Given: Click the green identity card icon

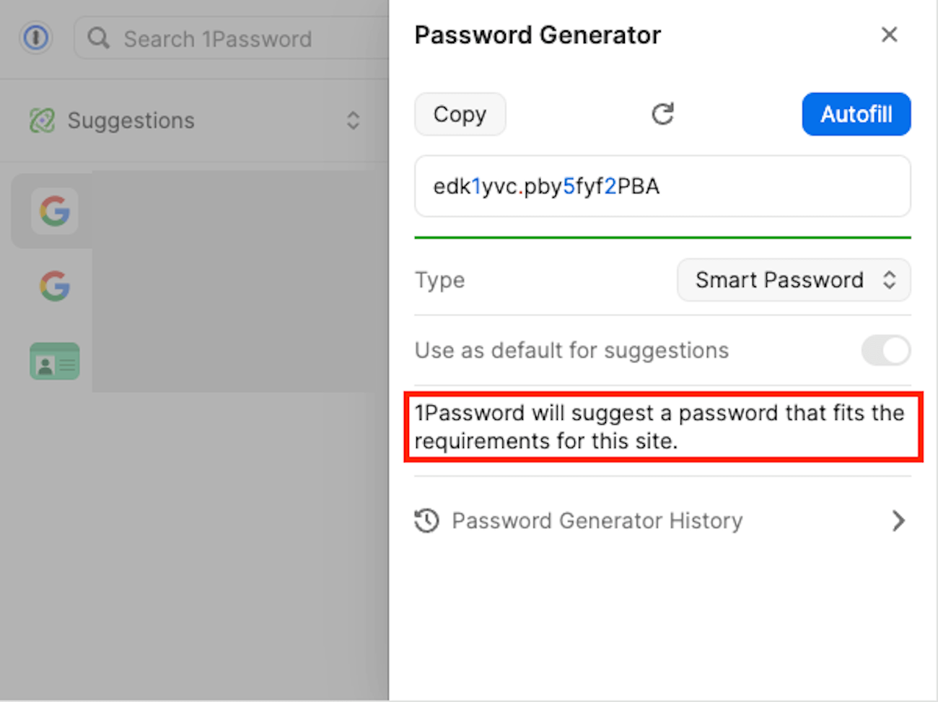Looking at the screenshot, I should [54, 361].
